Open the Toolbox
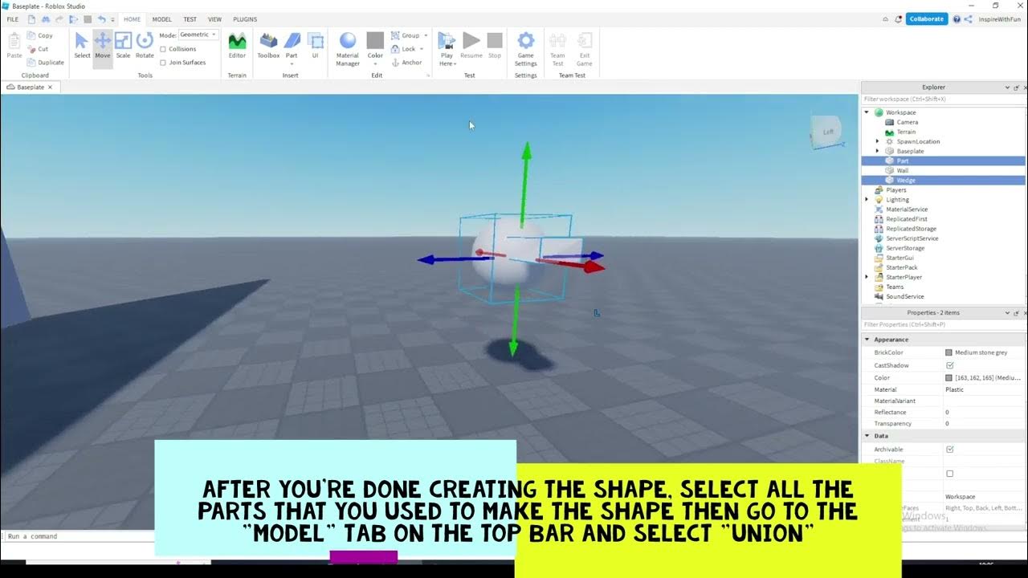Screen dimensions: 1028x578 pos(268,46)
